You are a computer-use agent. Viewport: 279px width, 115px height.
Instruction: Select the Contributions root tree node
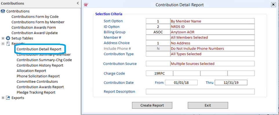[x=18, y=11]
